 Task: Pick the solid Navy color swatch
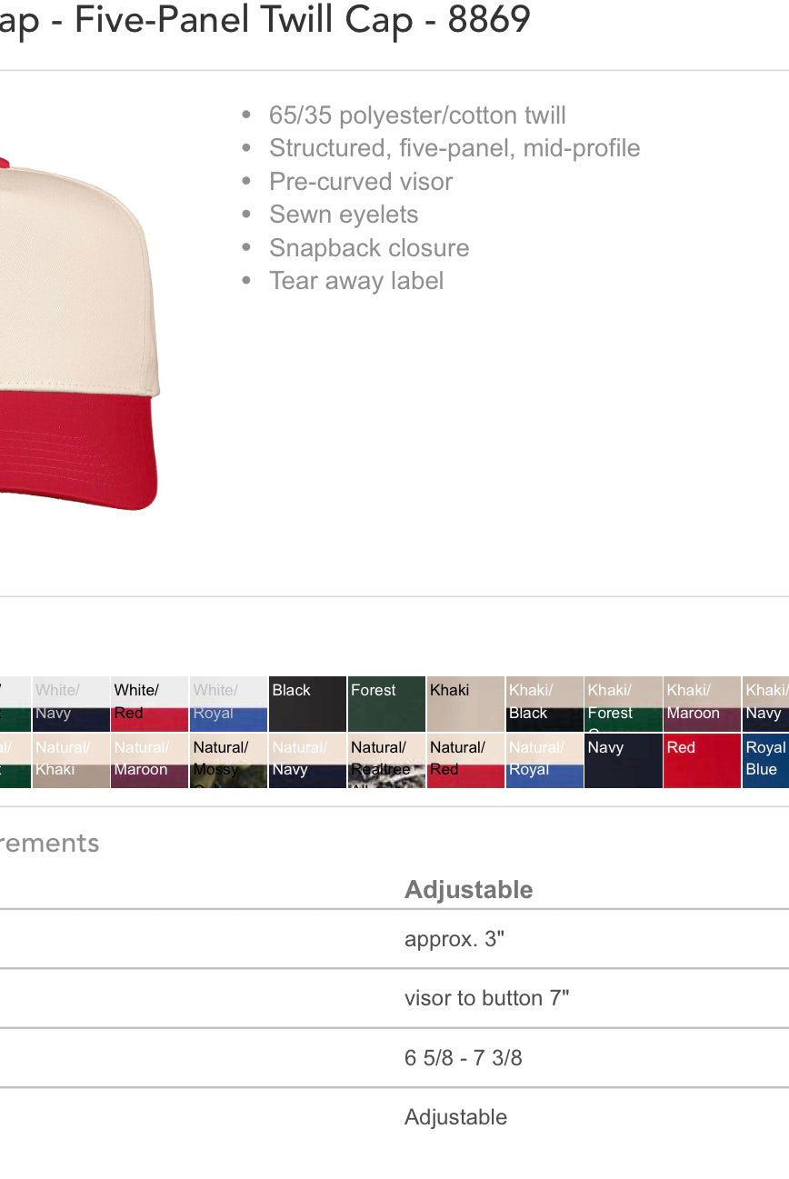pos(624,760)
